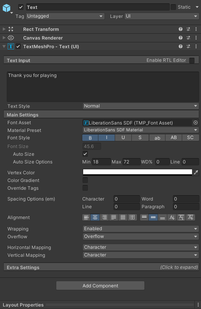Viewport: 201px width, 309px height.
Task: Set left horizontal alignment
Action: point(86,217)
